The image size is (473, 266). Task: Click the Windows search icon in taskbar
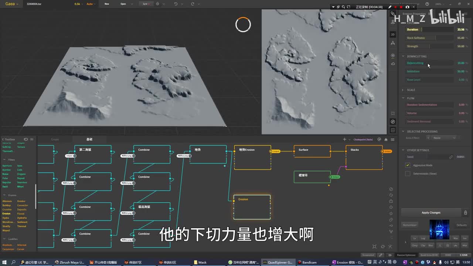pos(13,262)
